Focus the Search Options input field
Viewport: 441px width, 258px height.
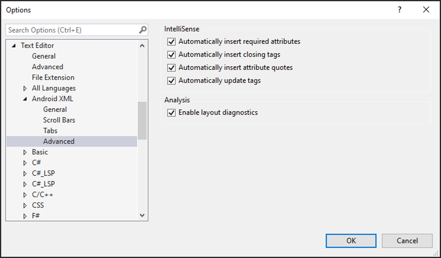[x=72, y=30]
